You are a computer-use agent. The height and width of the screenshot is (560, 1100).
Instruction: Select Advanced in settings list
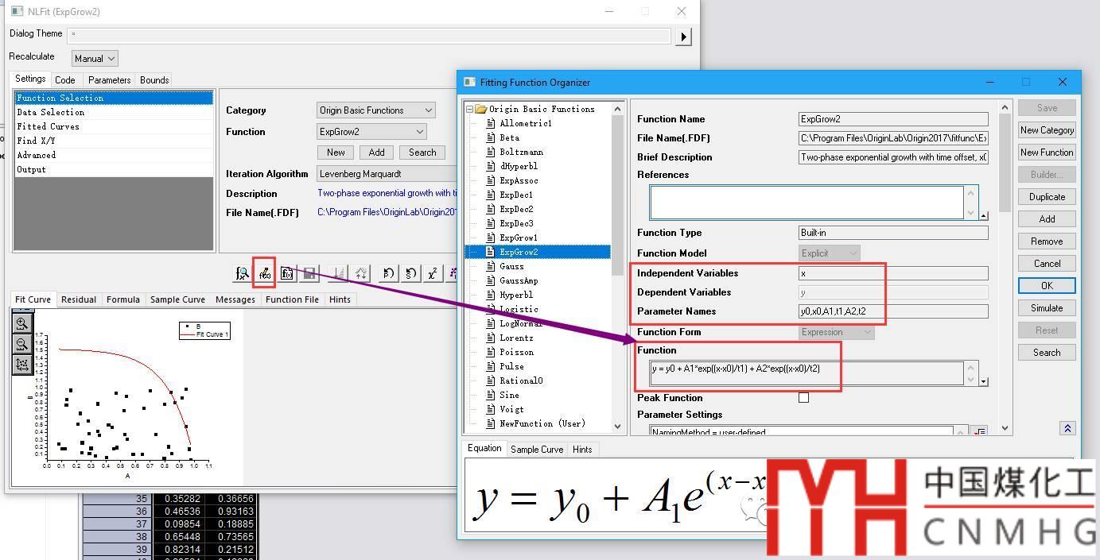point(114,156)
